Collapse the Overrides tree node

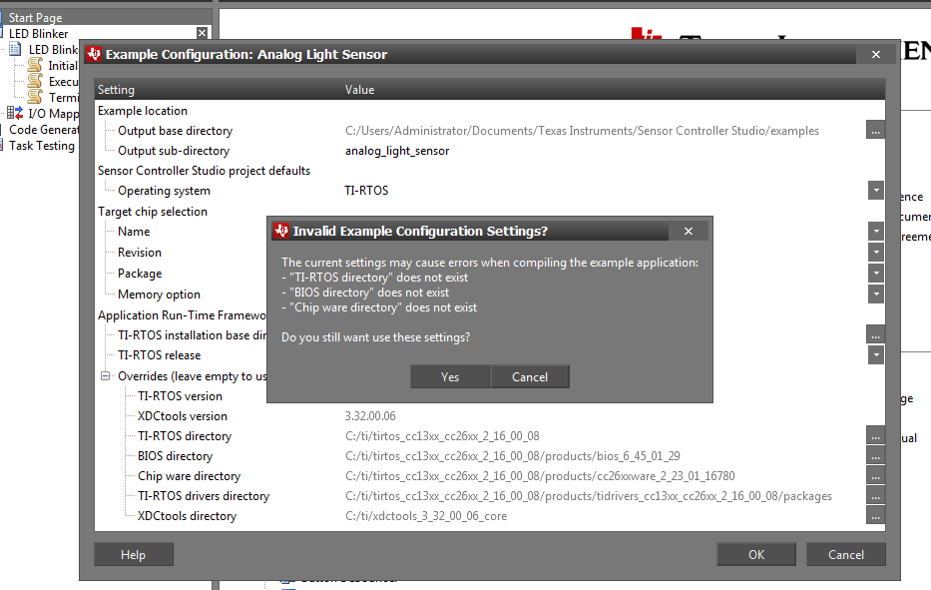click(x=105, y=375)
